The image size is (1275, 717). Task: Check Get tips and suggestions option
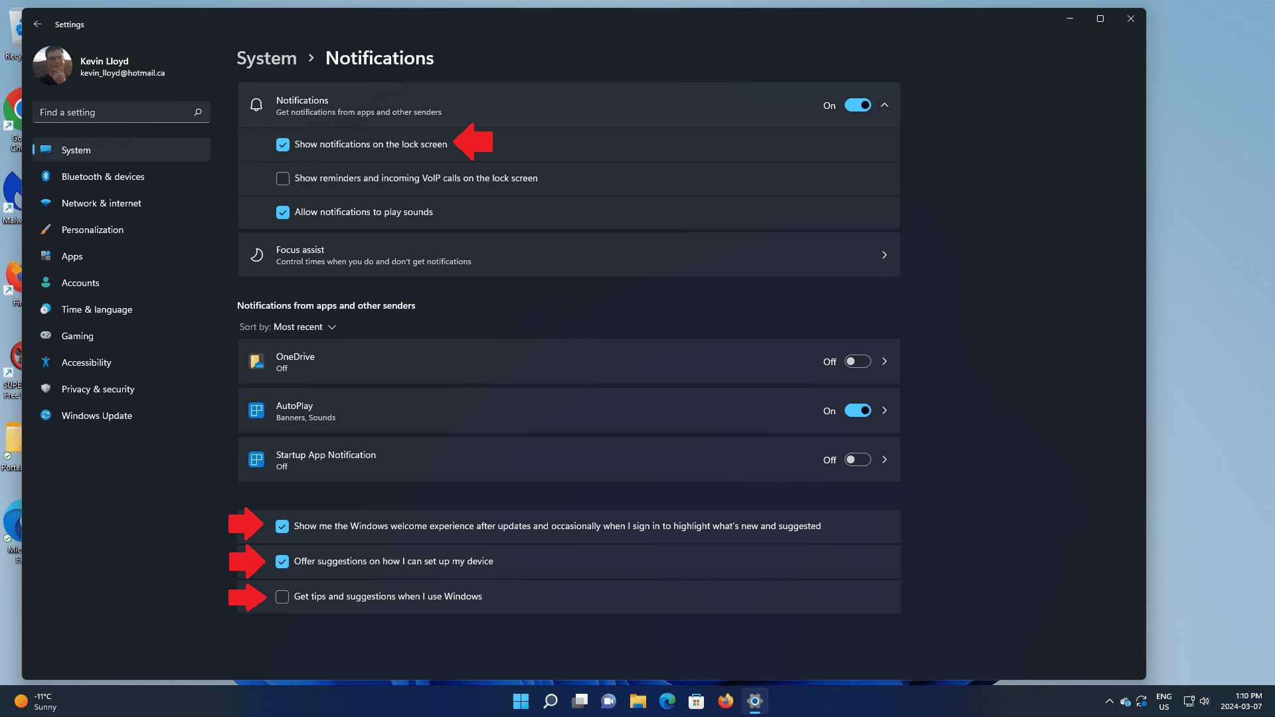coord(282,597)
